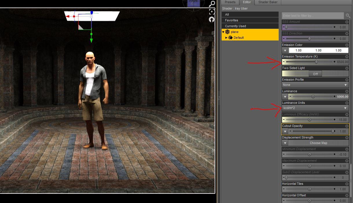Toggle Two Sided Light Off button
Screen dimensions: 353x203
315,74
